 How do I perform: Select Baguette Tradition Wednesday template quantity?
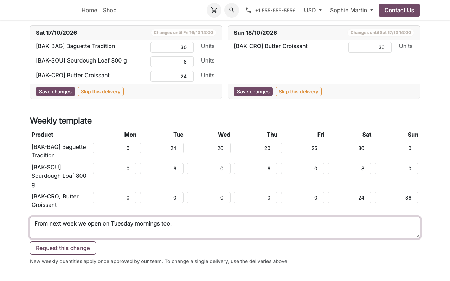click(208, 148)
